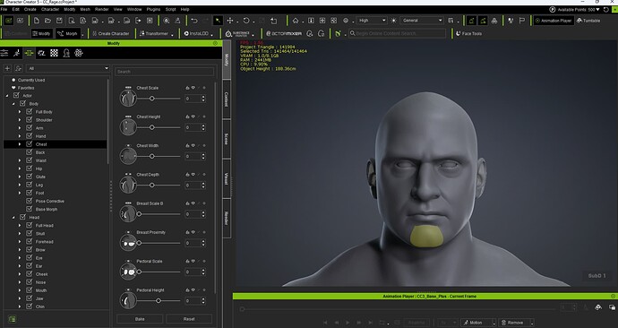Image resolution: width=618 pixels, height=328 pixels.
Task: Open the File menu
Action: (4, 9)
